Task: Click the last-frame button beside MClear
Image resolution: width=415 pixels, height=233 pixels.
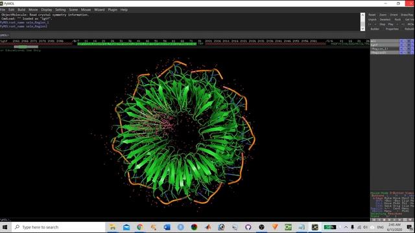Action: (403, 25)
